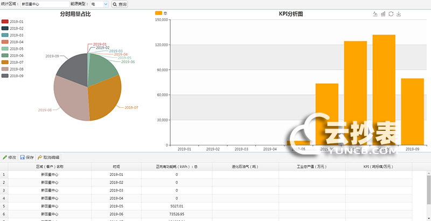Screen dimensions: 431x221
Task: Toggle 2019-07 legend entry visibility
Action: [12, 62]
